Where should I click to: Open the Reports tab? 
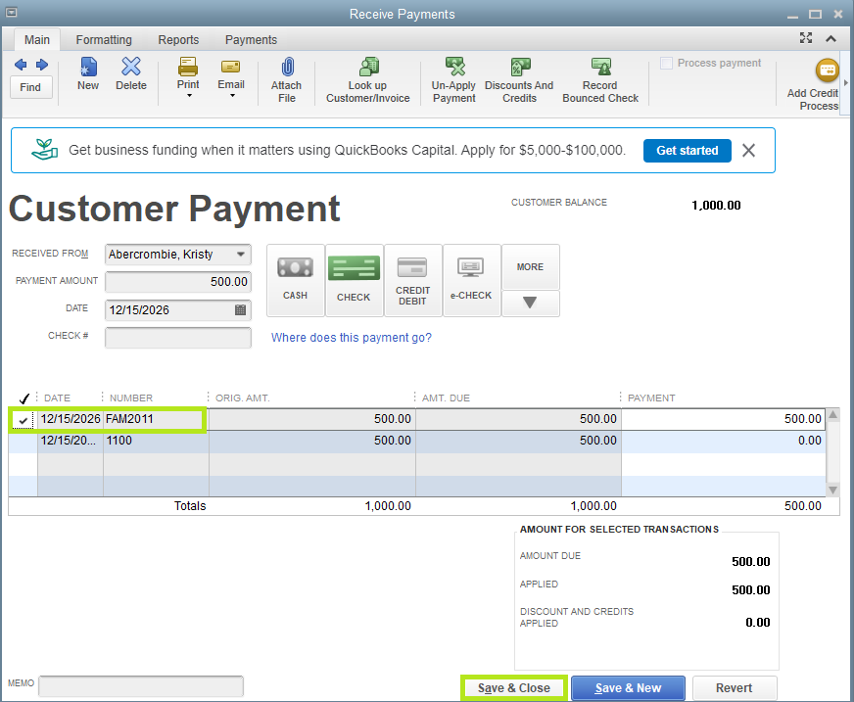coord(178,40)
